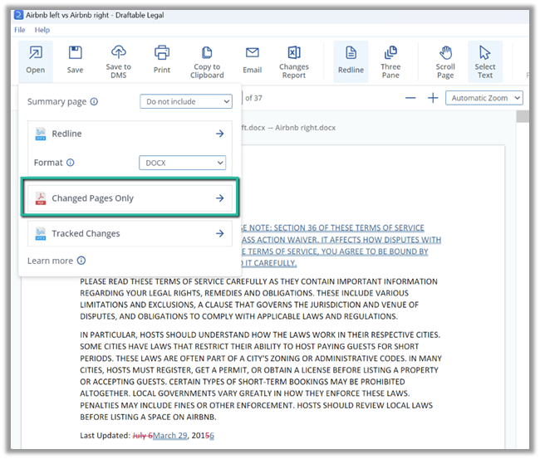
Task: Open the Help menu
Action: pyautogui.click(x=42, y=30)
